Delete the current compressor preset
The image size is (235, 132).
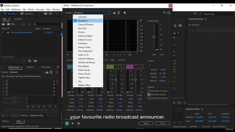pos(119,13)
